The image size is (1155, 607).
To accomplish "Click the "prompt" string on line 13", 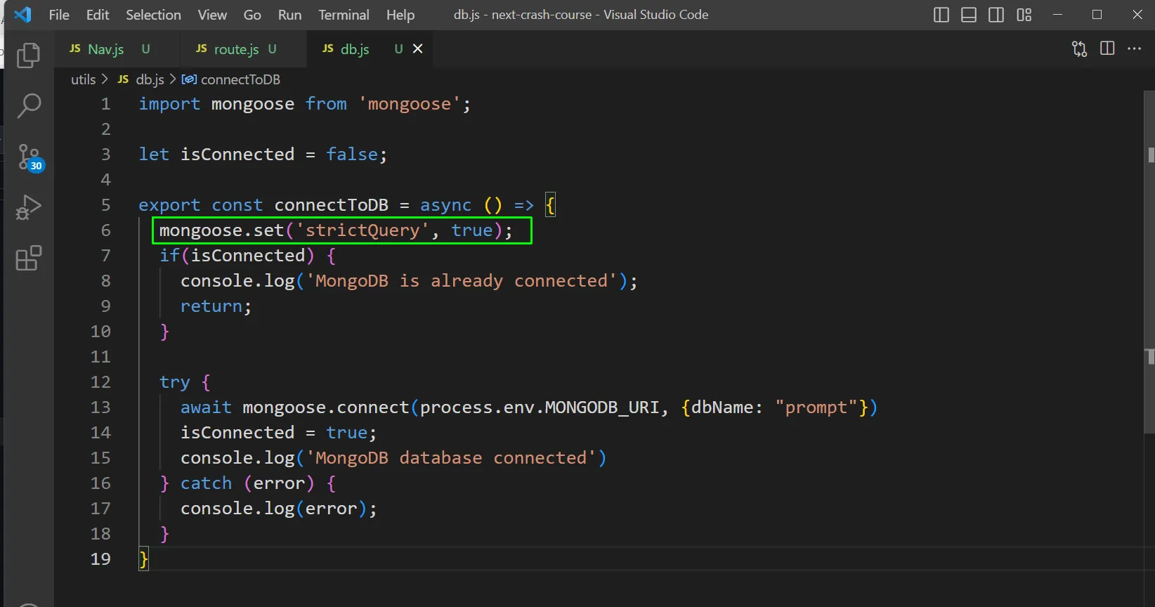I will click(x=816, y=407).
